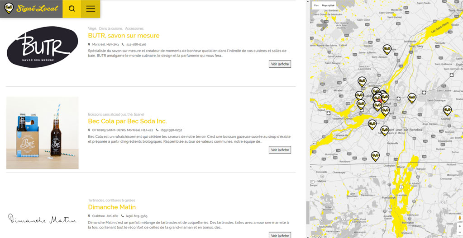
Task: Click Voir la fiche for BUTR
Action: coord(280,64)
